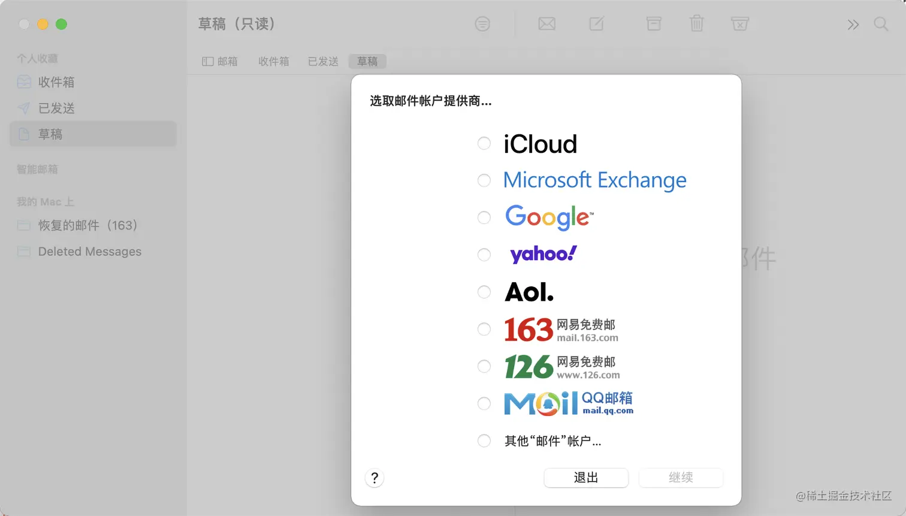Open 收件箱 mailbox in the sidebar
906x516 pixels.
click(x=93, y=82)
